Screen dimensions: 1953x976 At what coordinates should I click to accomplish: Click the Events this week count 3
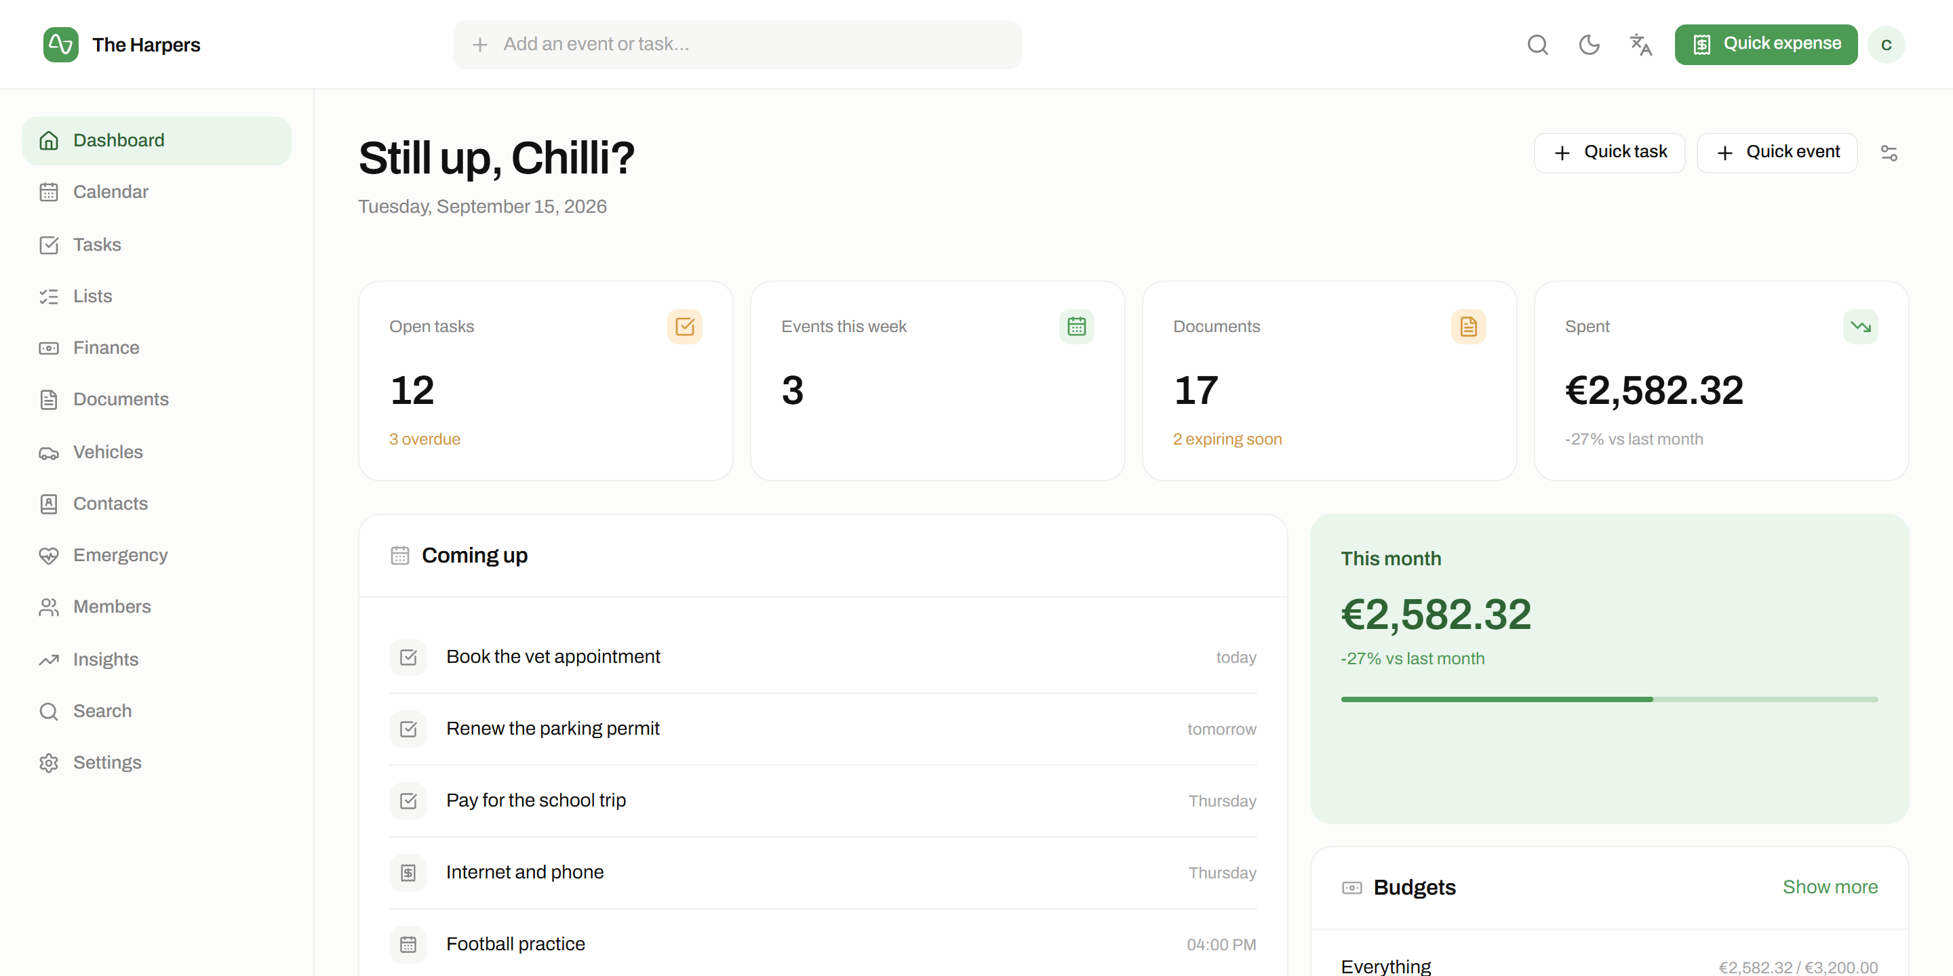click(792, 390)
